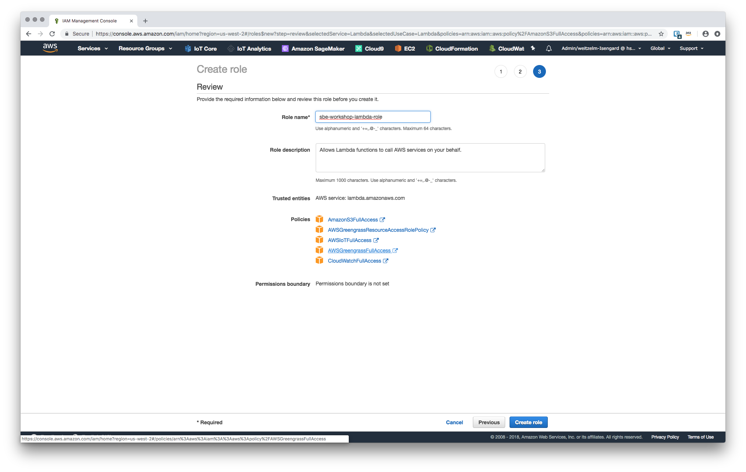Click the pin shortcuts icon
The width and height of the screenshot is (746, 472).
coord(533,48)
